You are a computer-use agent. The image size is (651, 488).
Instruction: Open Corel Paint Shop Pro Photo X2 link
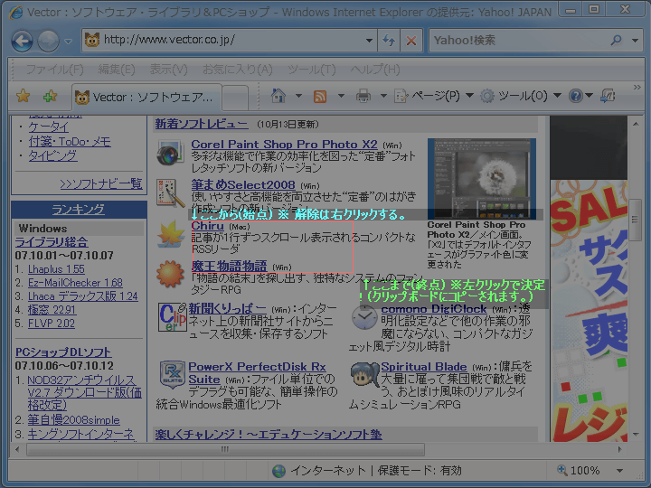[x=285, y=145]
